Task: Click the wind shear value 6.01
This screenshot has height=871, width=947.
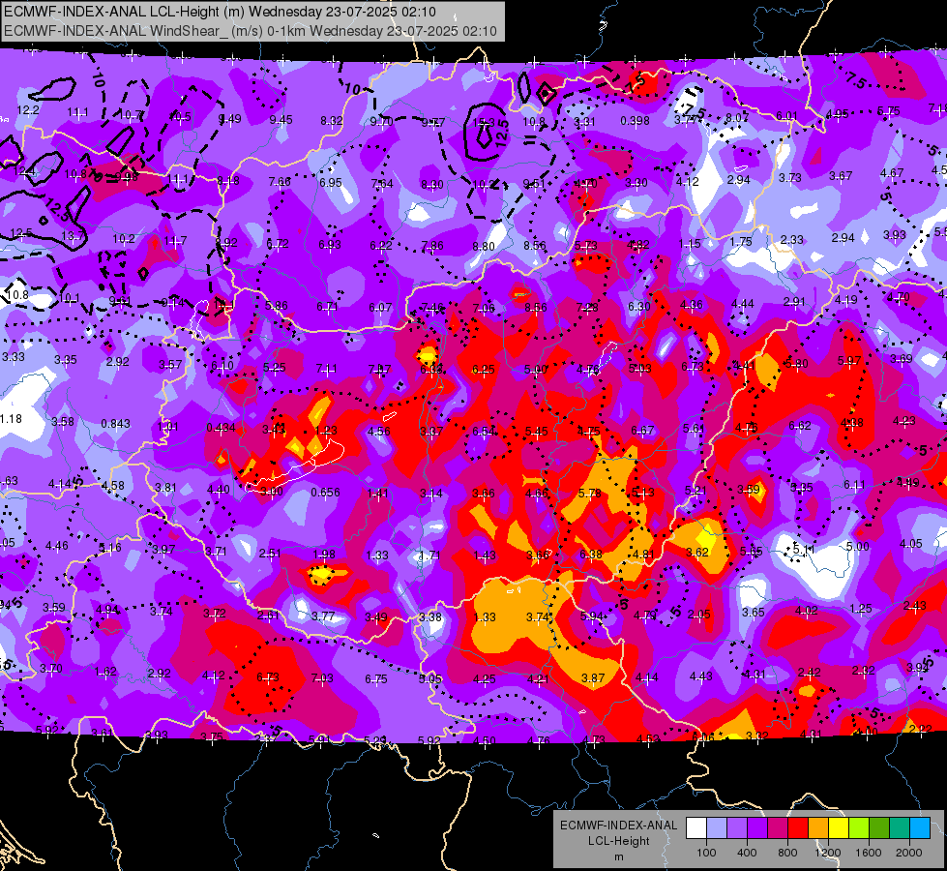Action: point(787,116)
